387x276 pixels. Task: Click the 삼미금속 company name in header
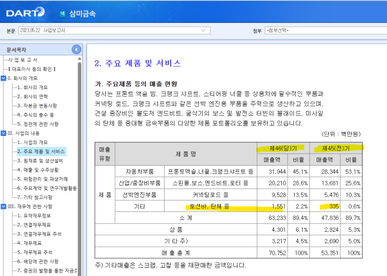click(x=82, y=14)
